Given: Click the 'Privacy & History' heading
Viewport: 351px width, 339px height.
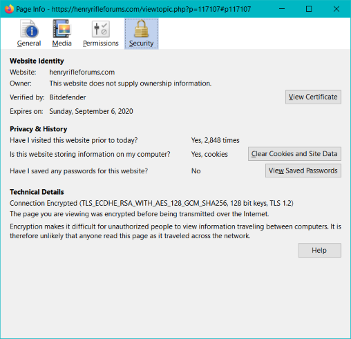Looking at the screenshot, I should point(39,129).
